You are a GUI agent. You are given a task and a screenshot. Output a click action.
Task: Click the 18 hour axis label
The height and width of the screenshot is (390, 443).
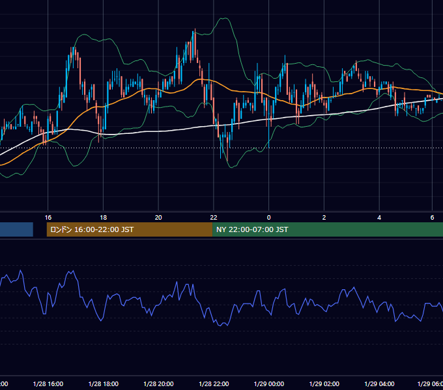coord(104,218)
